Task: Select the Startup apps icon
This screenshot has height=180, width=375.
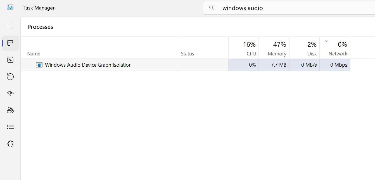Action: pyautogui.click(x=10, y=93)
